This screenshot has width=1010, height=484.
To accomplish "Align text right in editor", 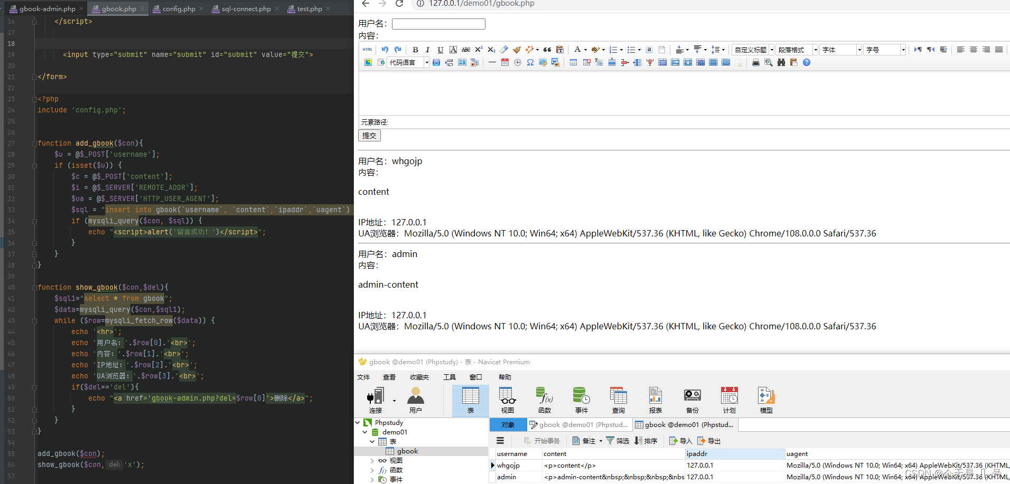I will click(x=986, y=50).
